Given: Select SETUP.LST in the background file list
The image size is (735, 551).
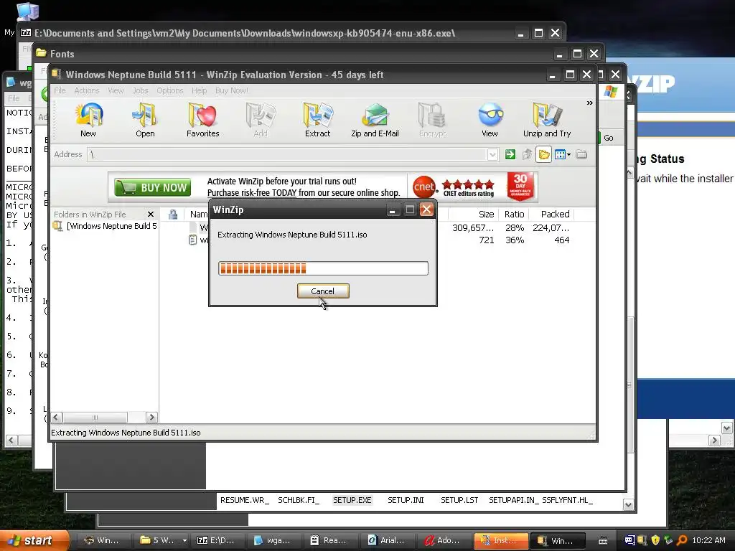Looking at the screenshot, I should [x=459, y=500].
